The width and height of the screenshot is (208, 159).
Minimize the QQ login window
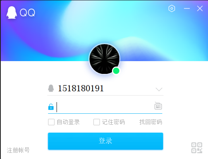[x=187, y=9]
